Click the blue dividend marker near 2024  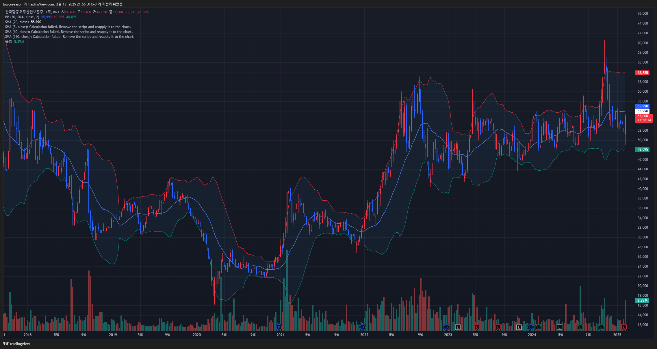pos(530,327)
